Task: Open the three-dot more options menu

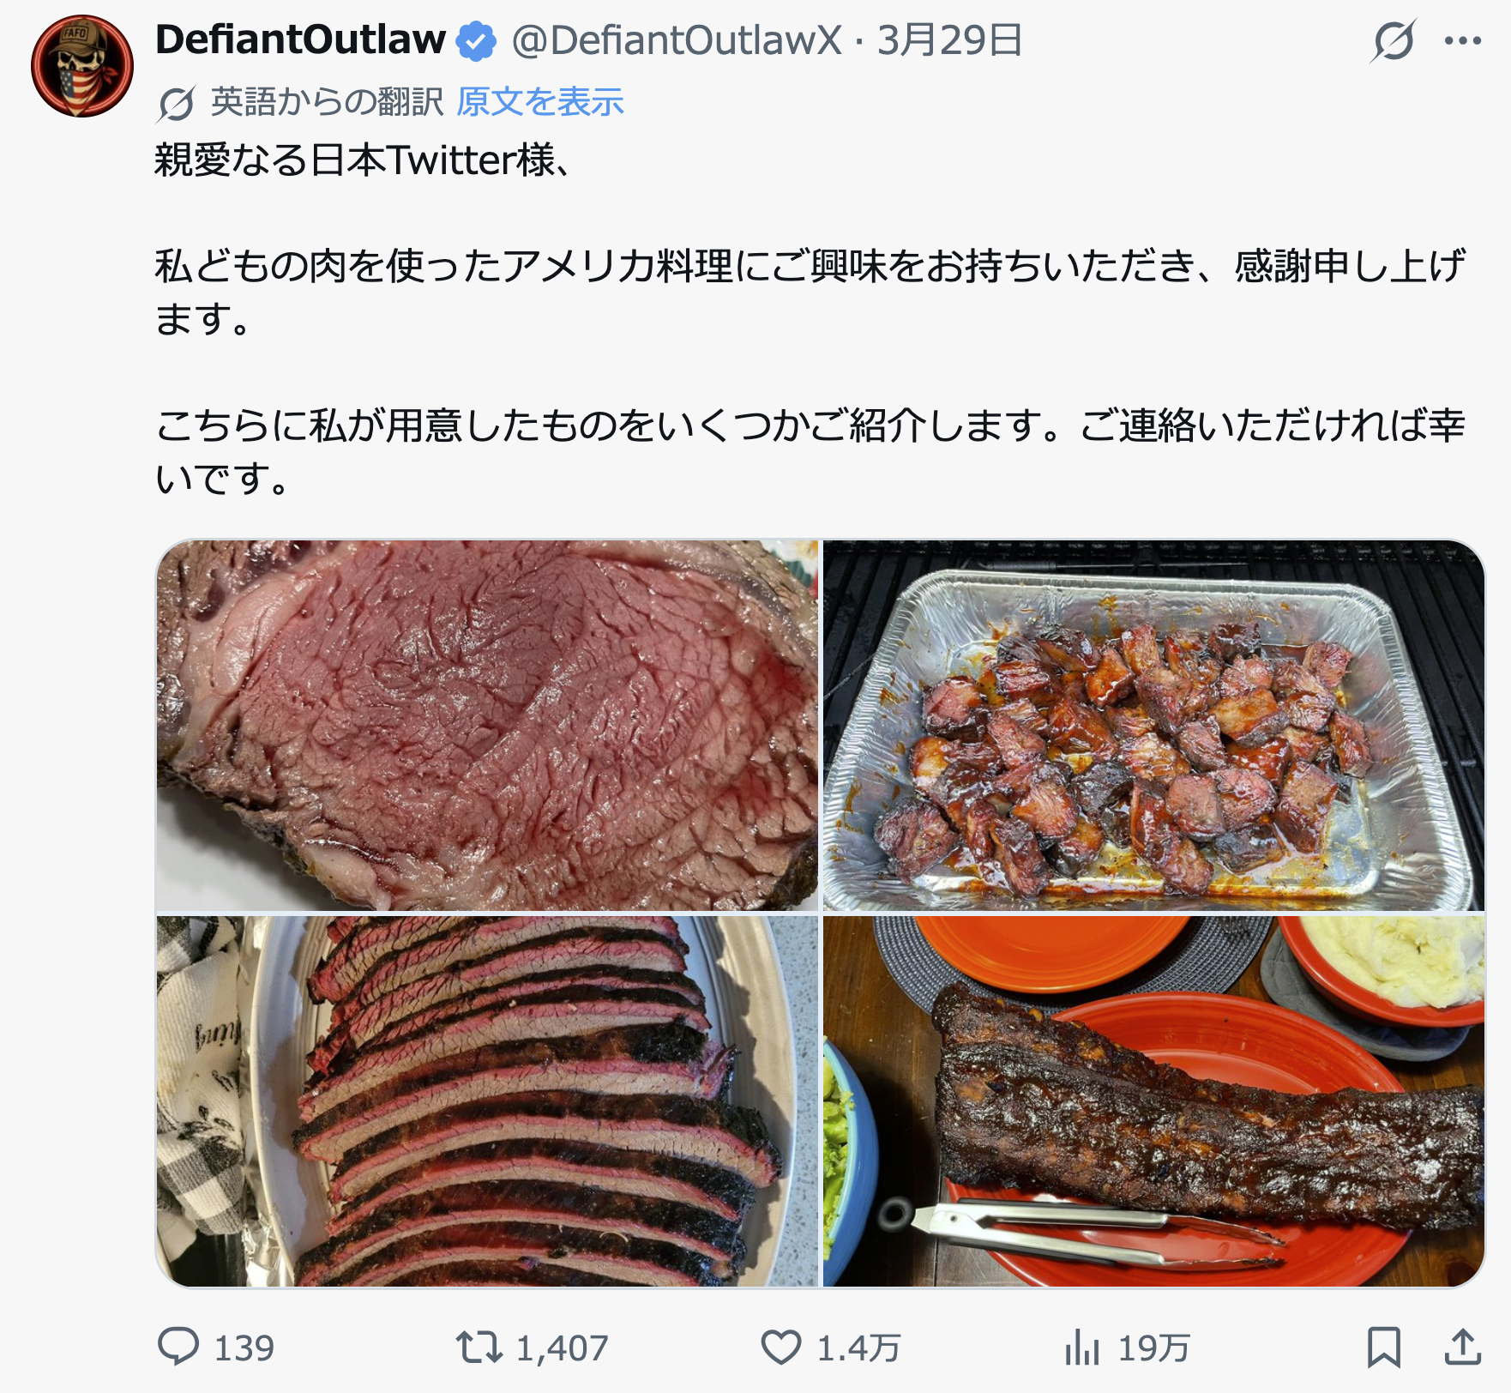Action: [x=1462, y=41]
